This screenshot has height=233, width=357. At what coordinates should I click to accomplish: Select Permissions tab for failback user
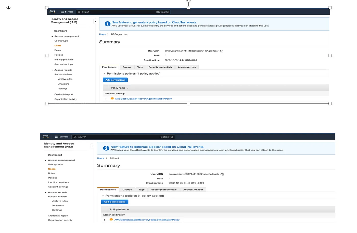coord(108,189)
